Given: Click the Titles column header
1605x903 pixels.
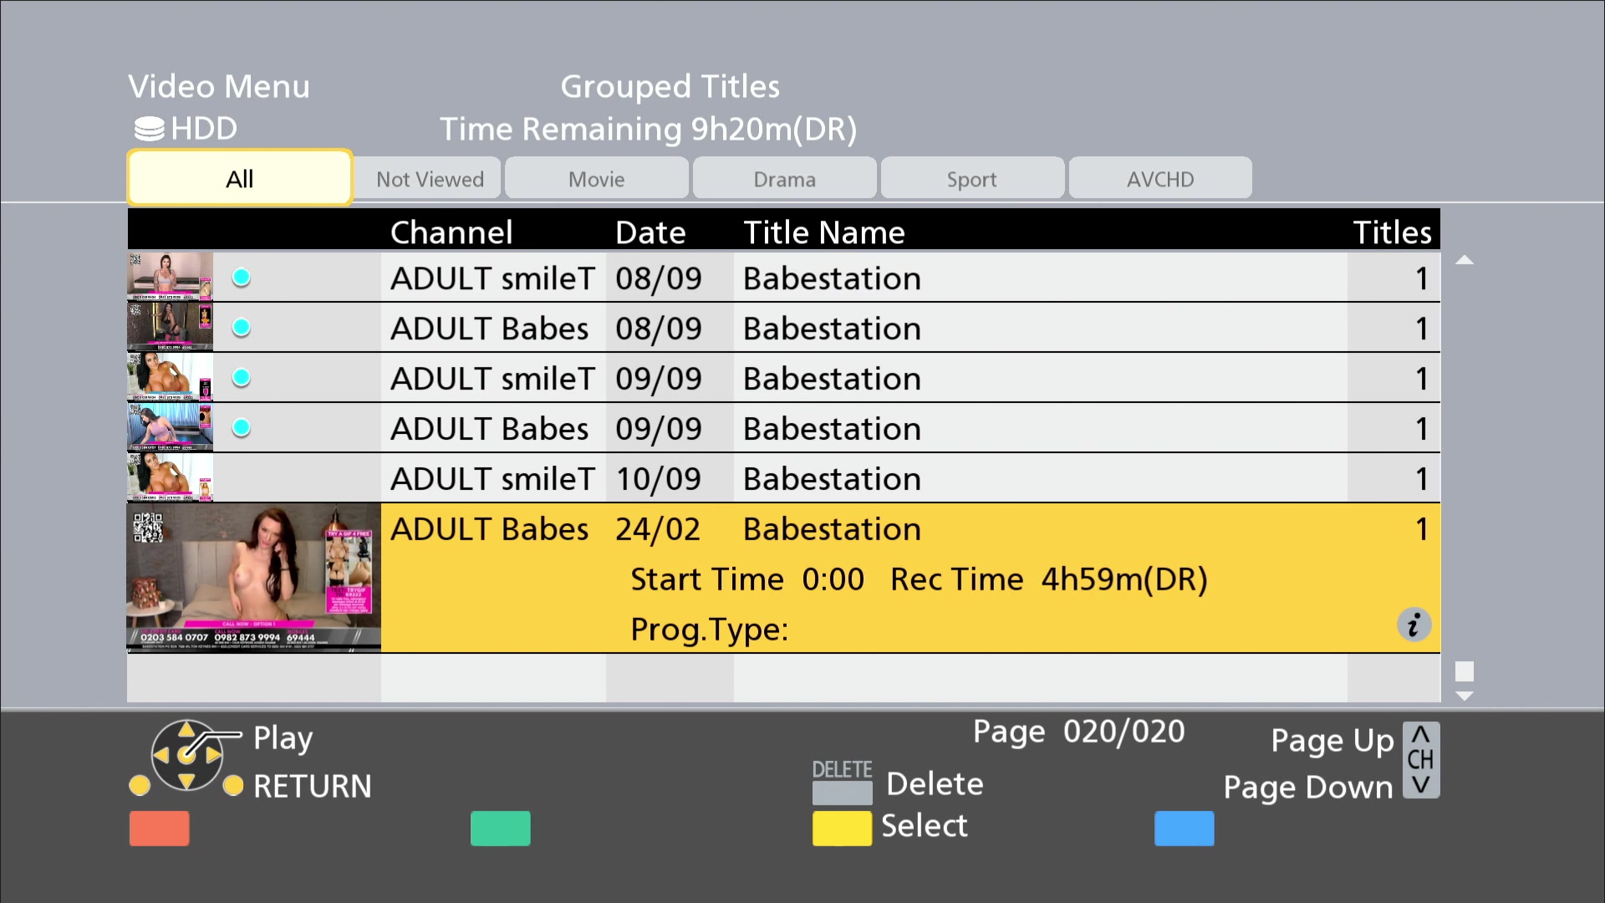Looking at the screenshot, I should (1392, 232).
